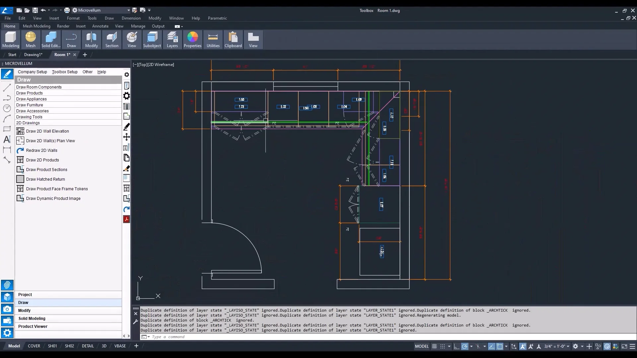This screenshot has width=637, height=358.
Task: Open the Section tool
Action: pos(112,39)
